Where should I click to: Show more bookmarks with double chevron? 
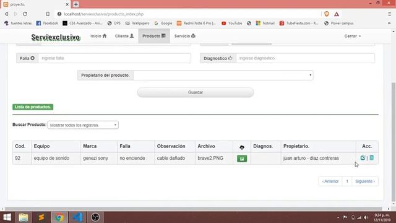[x=389, y=24]
